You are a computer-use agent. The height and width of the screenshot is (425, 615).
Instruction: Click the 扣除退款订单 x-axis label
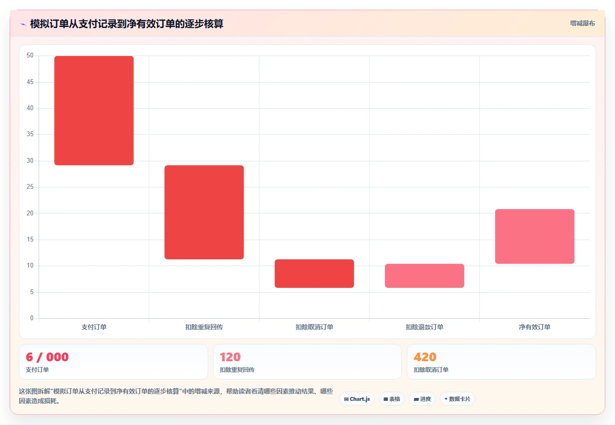pyautogui.click(x=425, y=327)
